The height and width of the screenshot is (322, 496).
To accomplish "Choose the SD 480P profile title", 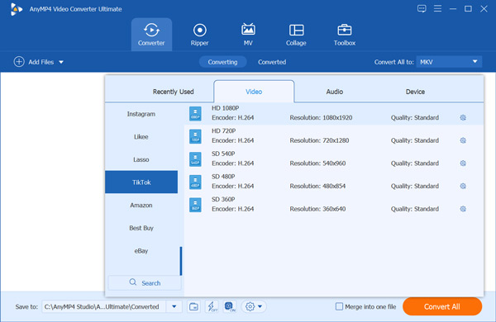I will [223, 177].
